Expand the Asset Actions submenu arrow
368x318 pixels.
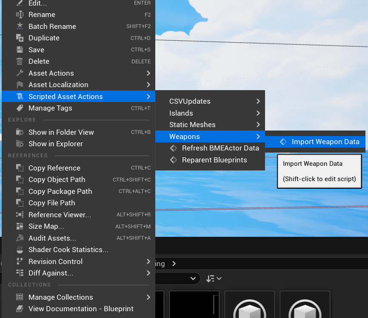coord(148,73)
